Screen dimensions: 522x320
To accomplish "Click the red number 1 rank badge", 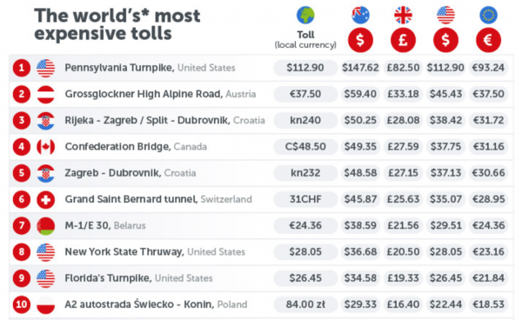I will 22,68.
